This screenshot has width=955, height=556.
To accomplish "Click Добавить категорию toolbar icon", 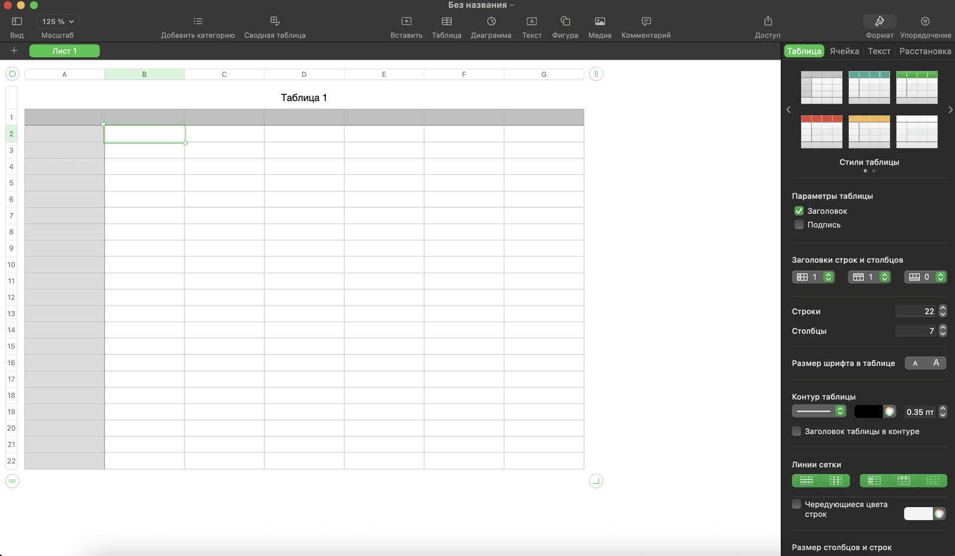I will [x=198, y=21].
